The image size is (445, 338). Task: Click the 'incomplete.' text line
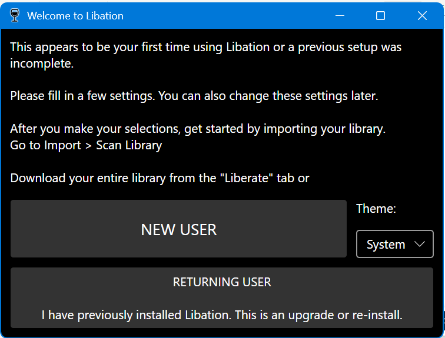[x=42, y=63]
